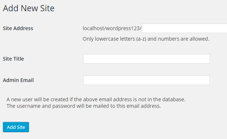Click the Add Site button

coord(16,127)
